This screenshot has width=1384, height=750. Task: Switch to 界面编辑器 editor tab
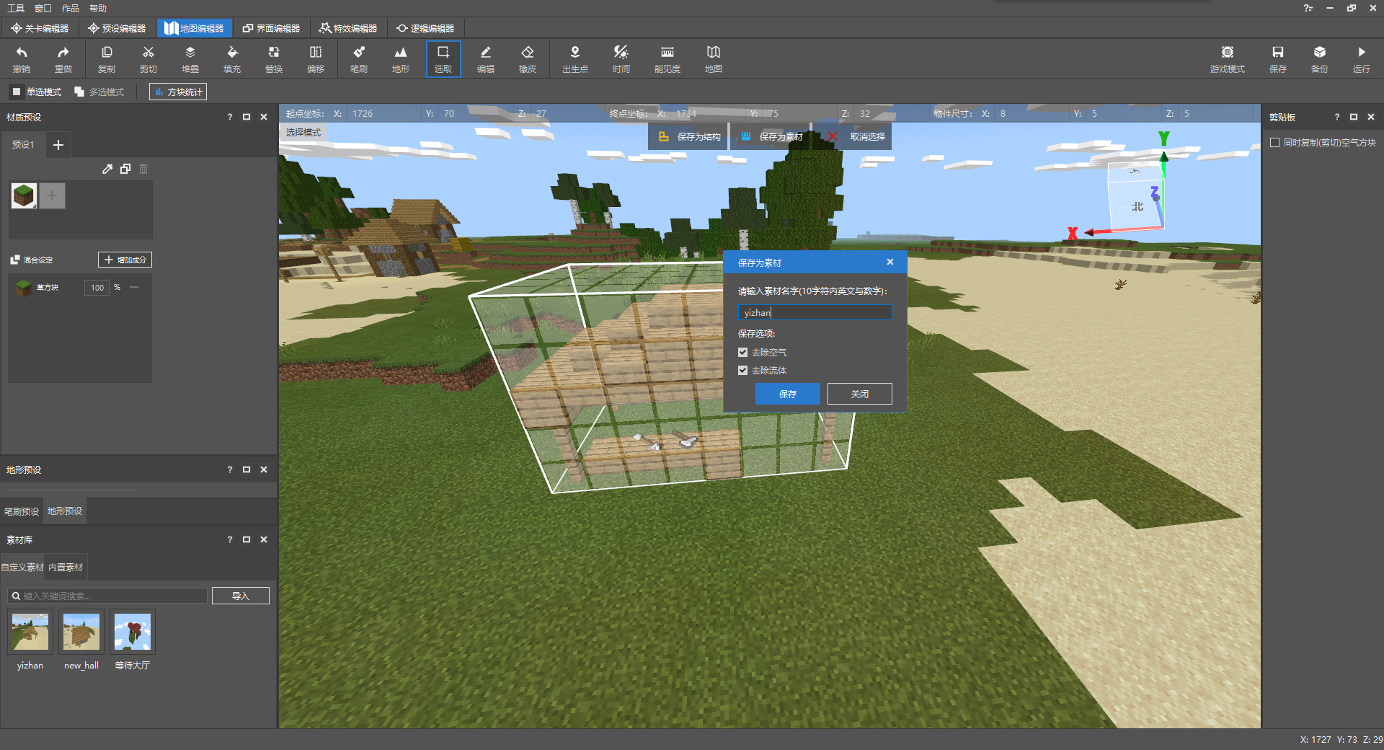271,28
